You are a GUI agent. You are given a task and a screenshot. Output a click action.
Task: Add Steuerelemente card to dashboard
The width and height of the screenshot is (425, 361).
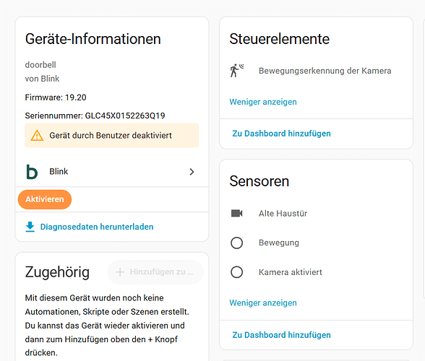281,134
